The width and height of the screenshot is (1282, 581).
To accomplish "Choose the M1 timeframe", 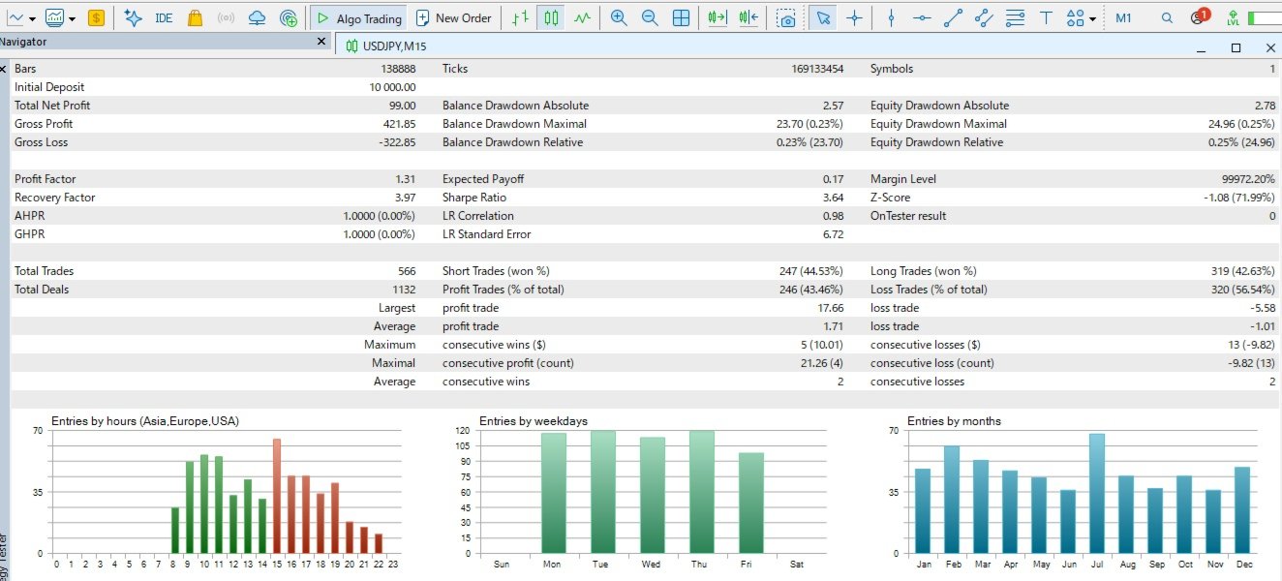I will coord(1123,17).
